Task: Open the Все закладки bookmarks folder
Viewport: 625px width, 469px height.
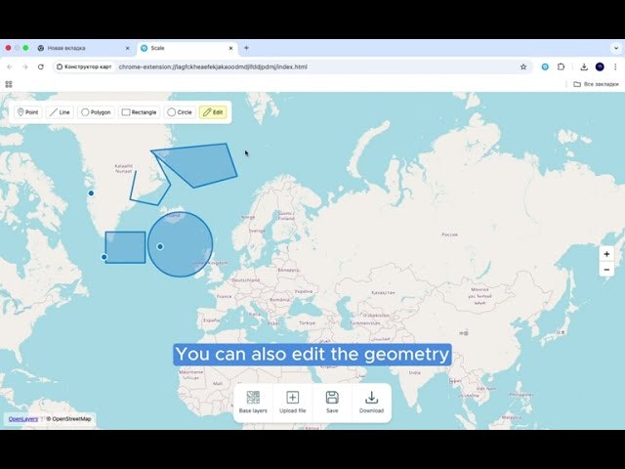Action: 596,84
